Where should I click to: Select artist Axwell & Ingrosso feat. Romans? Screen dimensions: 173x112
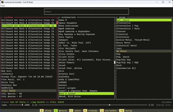(x=86, y=91)
